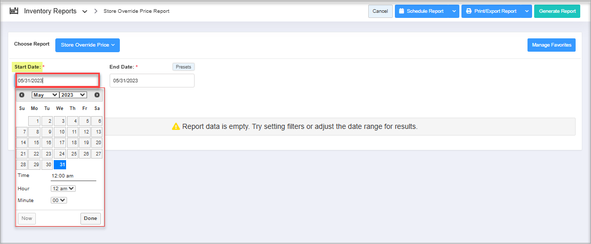The image size is (591, 244).
Task: Click the Cancel button
Action: click(x=380, y=11)
